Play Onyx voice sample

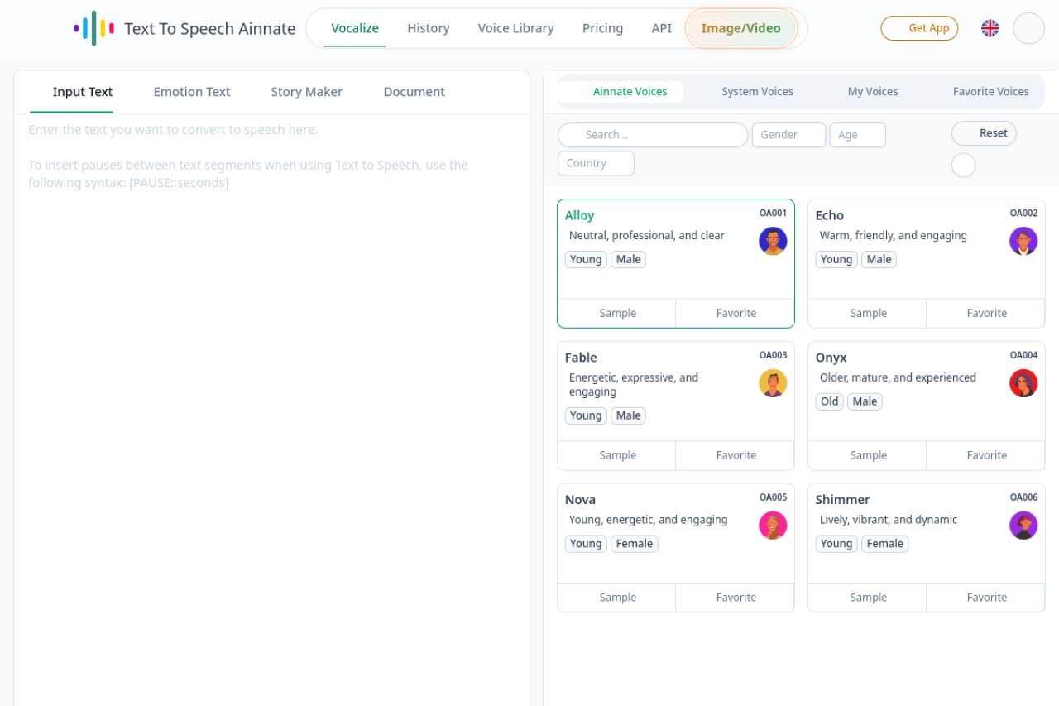tap(868, 455)
